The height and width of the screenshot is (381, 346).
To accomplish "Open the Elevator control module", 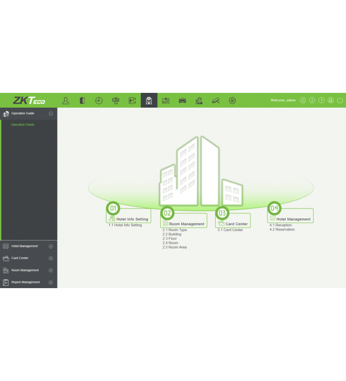I will click(133, 100).
